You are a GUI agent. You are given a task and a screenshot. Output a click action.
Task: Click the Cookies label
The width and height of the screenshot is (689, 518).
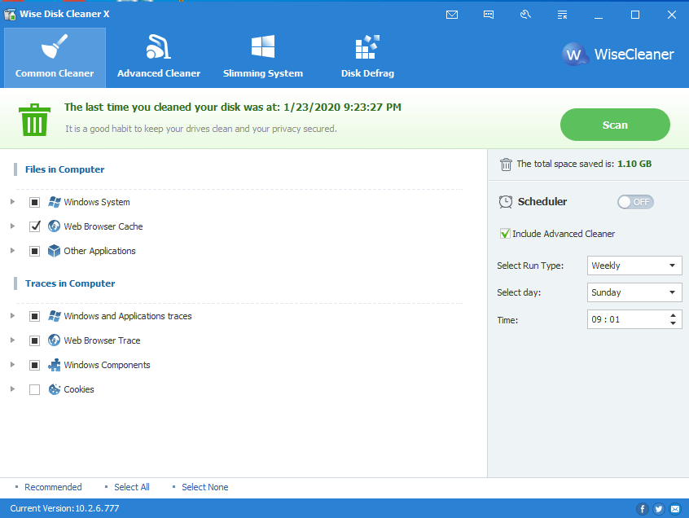tap(79, 389)
